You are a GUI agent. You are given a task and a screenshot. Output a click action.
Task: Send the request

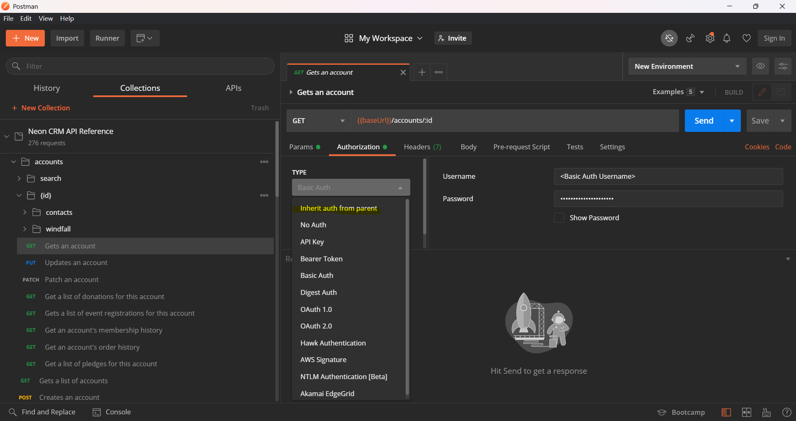click(x=704, y=121)
